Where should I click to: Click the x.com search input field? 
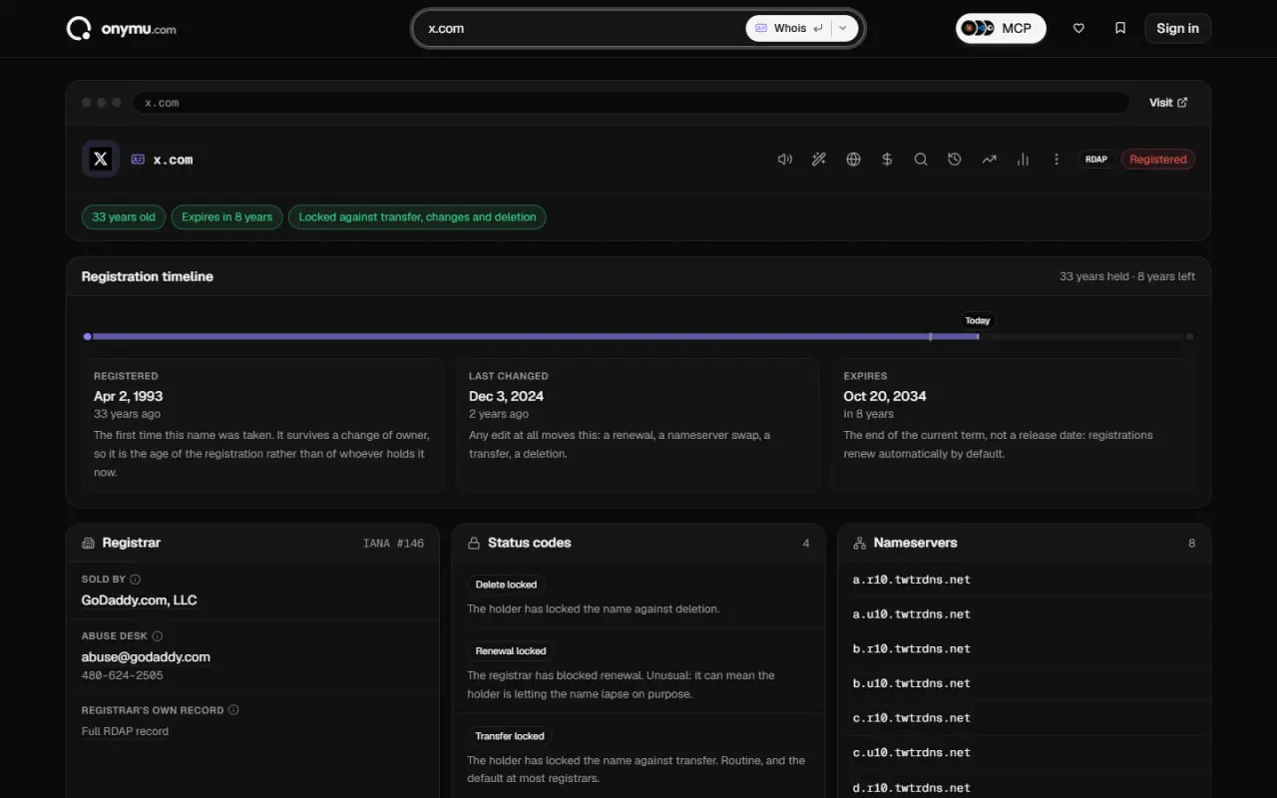point(584,29)
